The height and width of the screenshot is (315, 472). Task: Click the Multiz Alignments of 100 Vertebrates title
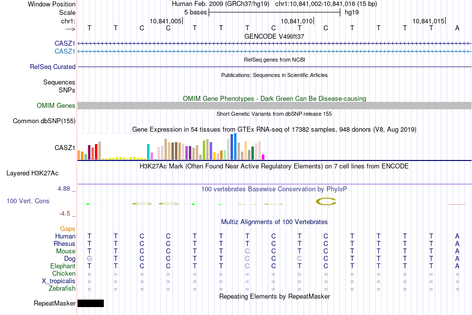(x=274, y=222)
